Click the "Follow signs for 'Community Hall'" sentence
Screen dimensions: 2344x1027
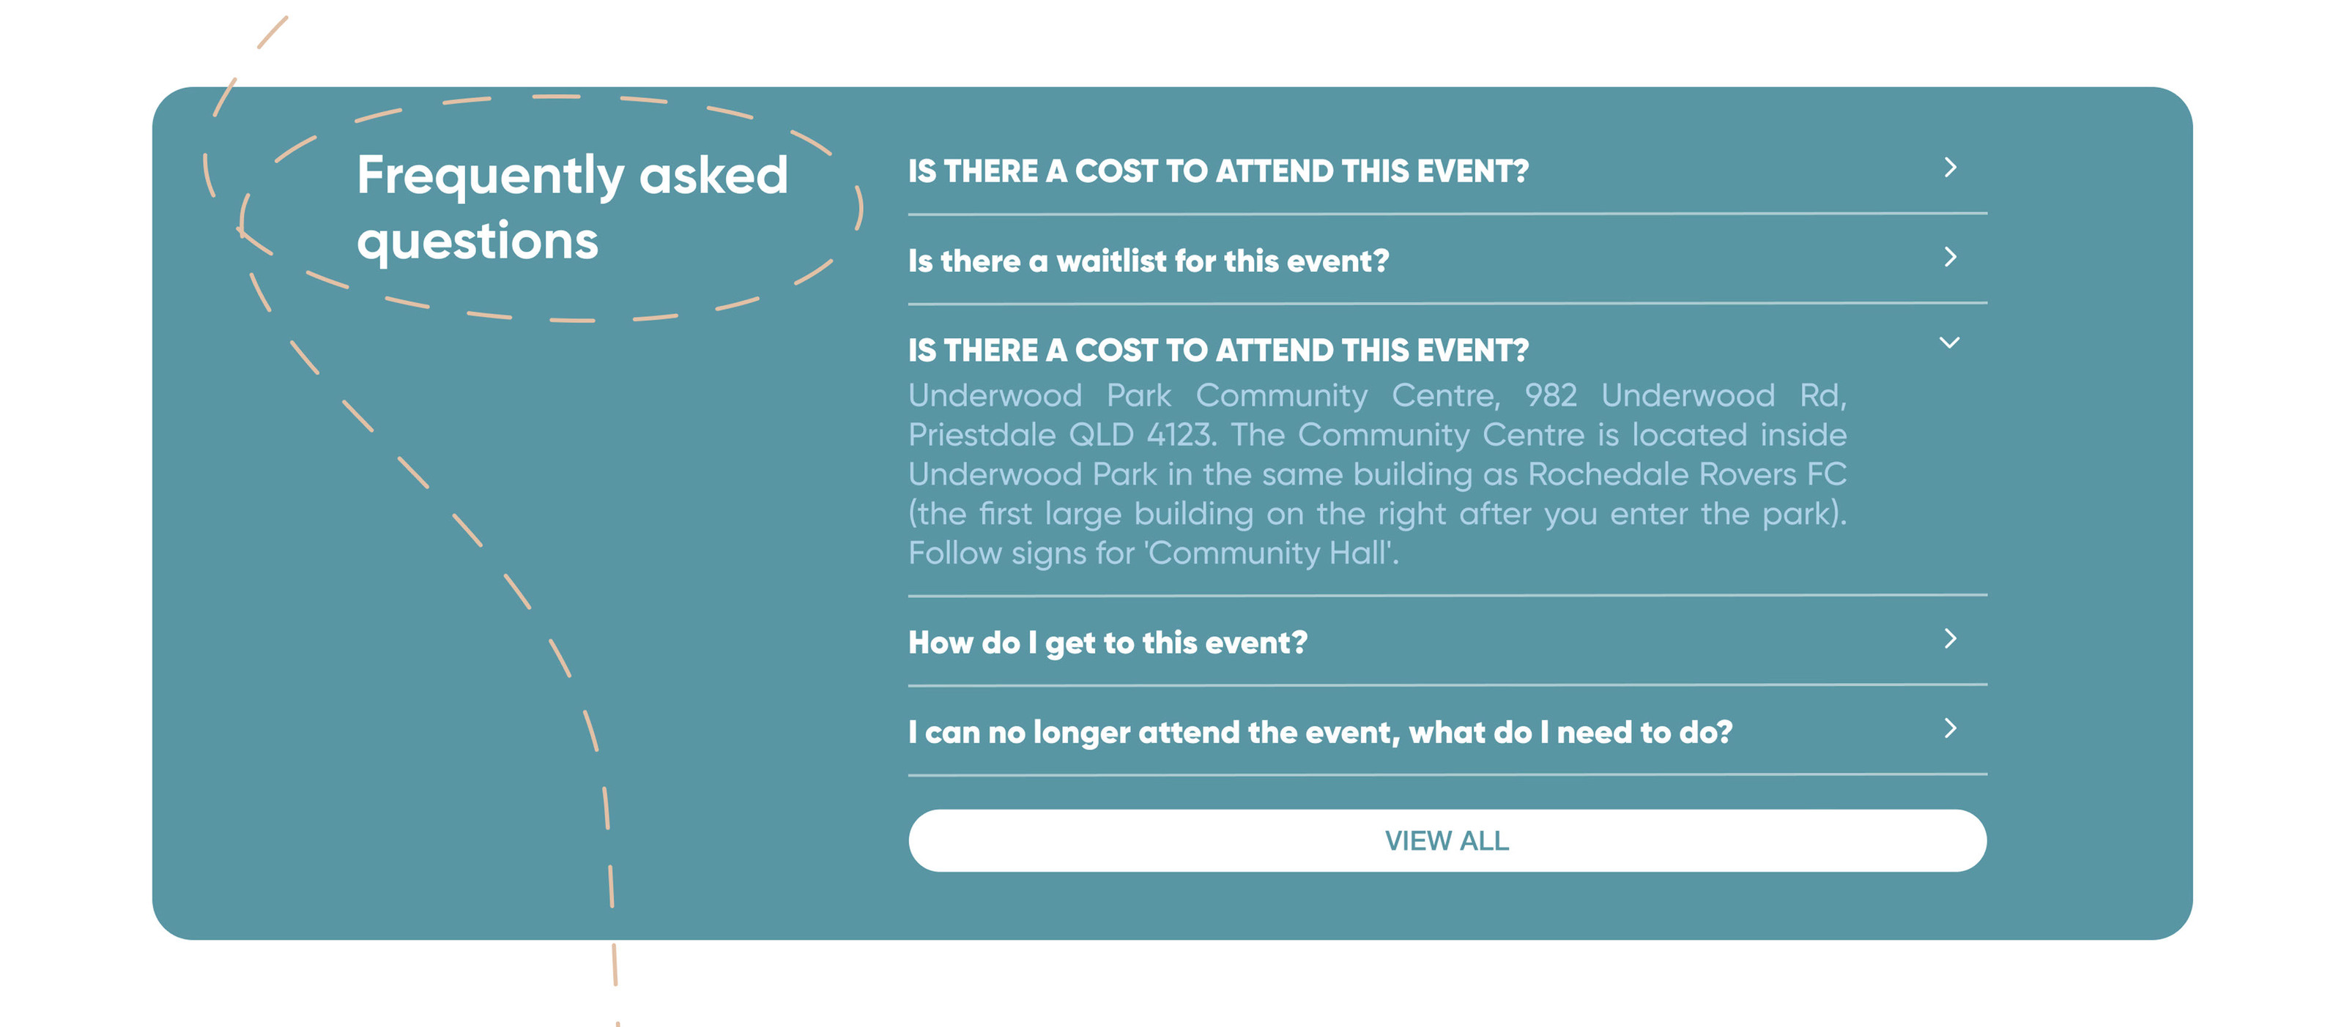tap(1152, 554)
